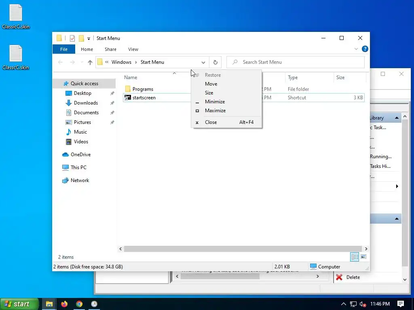Click the muted volume icon in the tray

click(363, 304)
